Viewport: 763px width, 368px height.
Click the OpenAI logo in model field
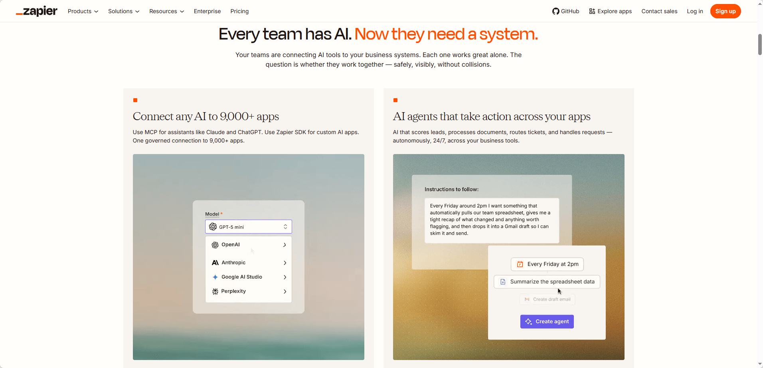[x=213, y=227]
